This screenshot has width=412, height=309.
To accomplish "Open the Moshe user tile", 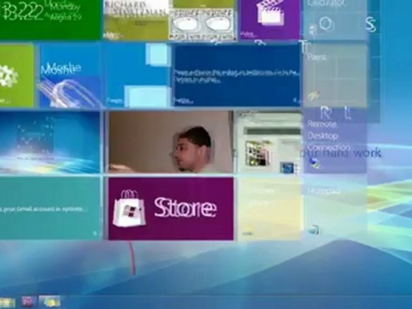I will tap(70, 76).
